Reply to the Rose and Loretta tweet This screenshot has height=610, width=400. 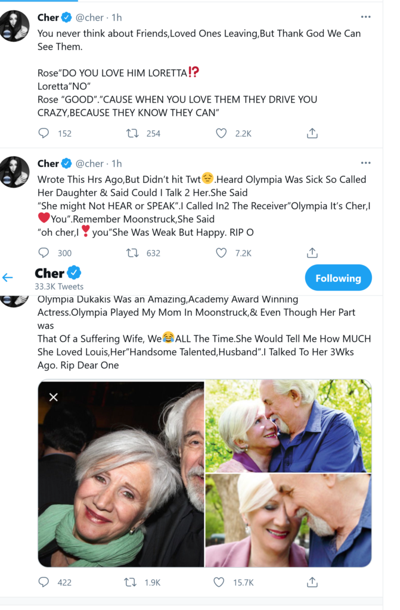[x=44, y=133]
